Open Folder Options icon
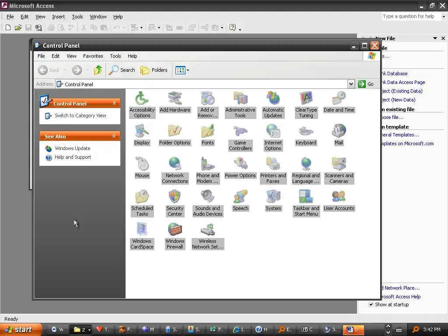Image resolution: width=448 pixels, height=336 pixels. pos(175,135)
